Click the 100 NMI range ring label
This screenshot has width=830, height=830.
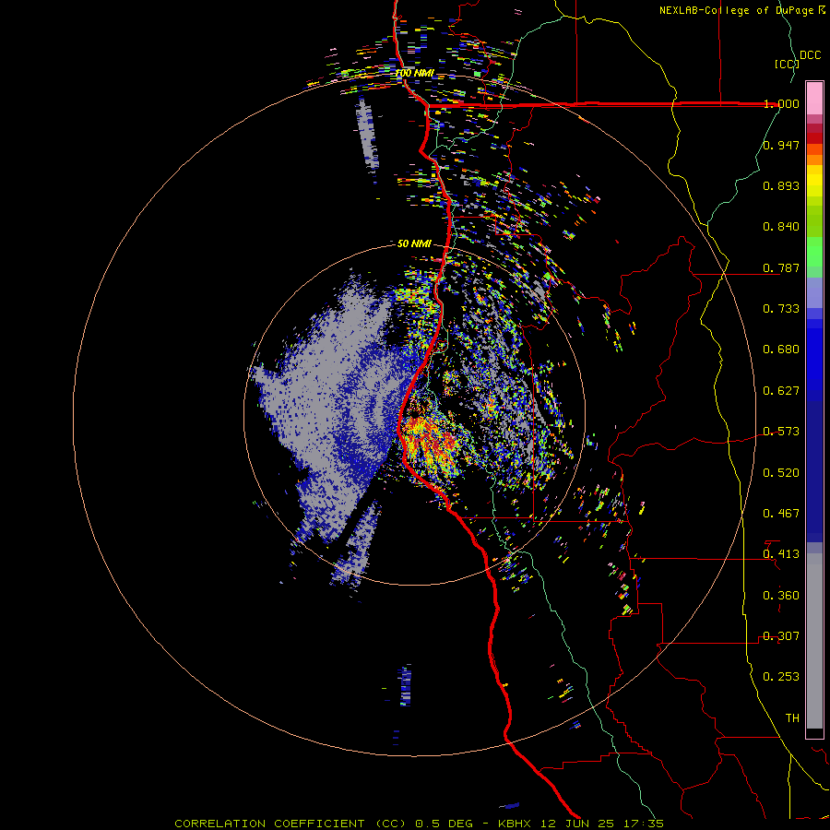coord(414,73)
